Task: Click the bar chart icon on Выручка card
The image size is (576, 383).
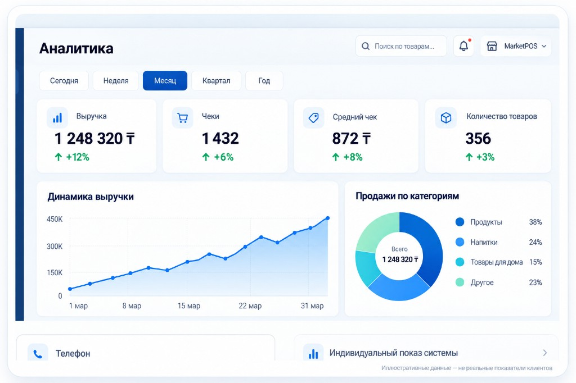Action: (x=57, y=118)
